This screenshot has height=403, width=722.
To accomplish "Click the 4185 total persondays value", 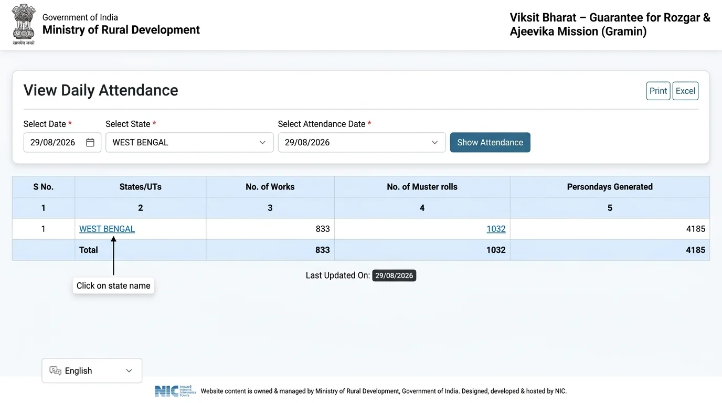I will click(x=695, y=250).
